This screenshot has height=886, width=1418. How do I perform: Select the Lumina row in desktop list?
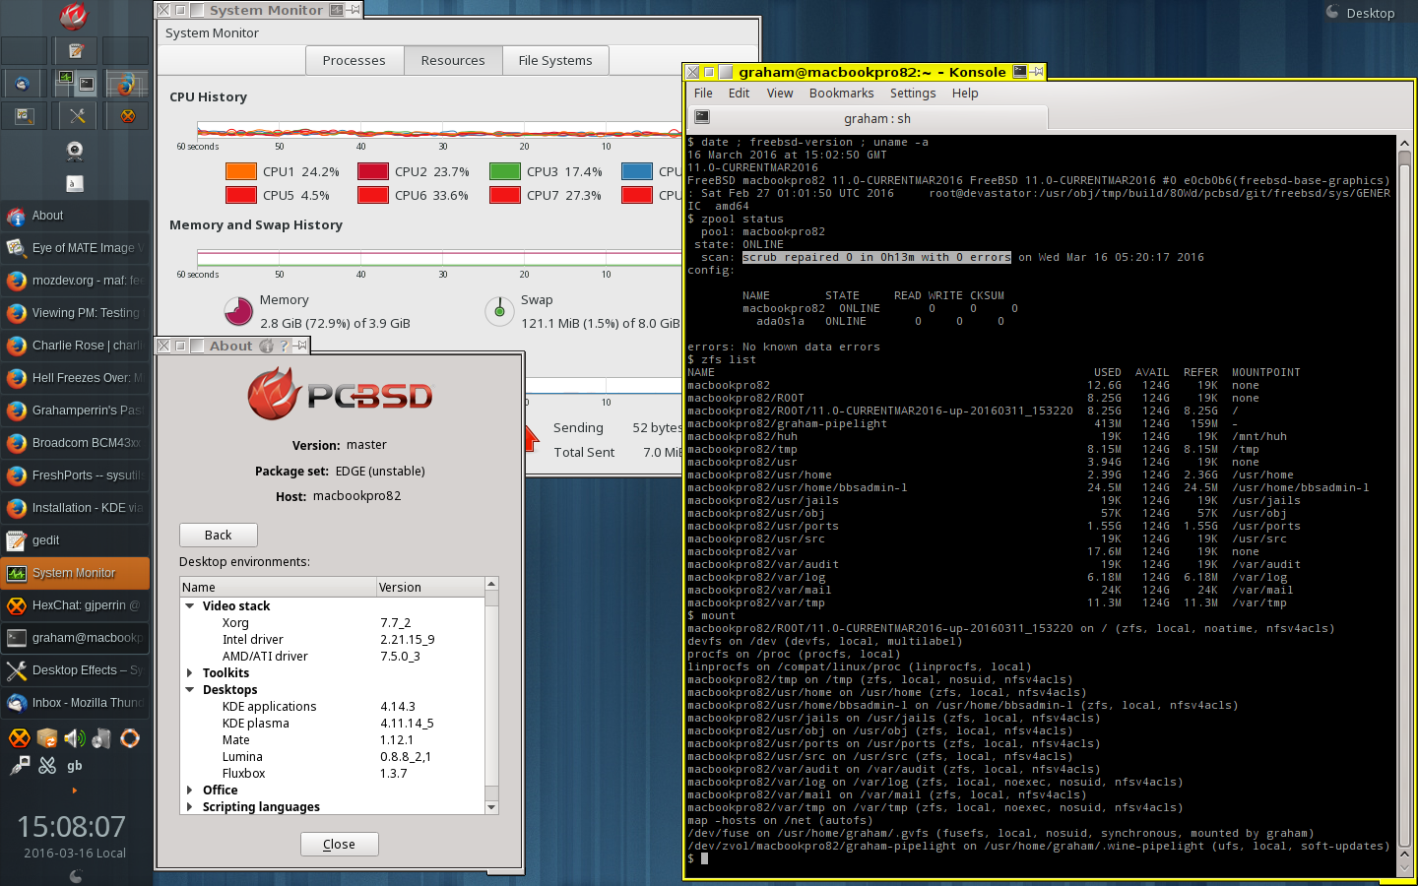pyautogui.click(x=332, y=757)
